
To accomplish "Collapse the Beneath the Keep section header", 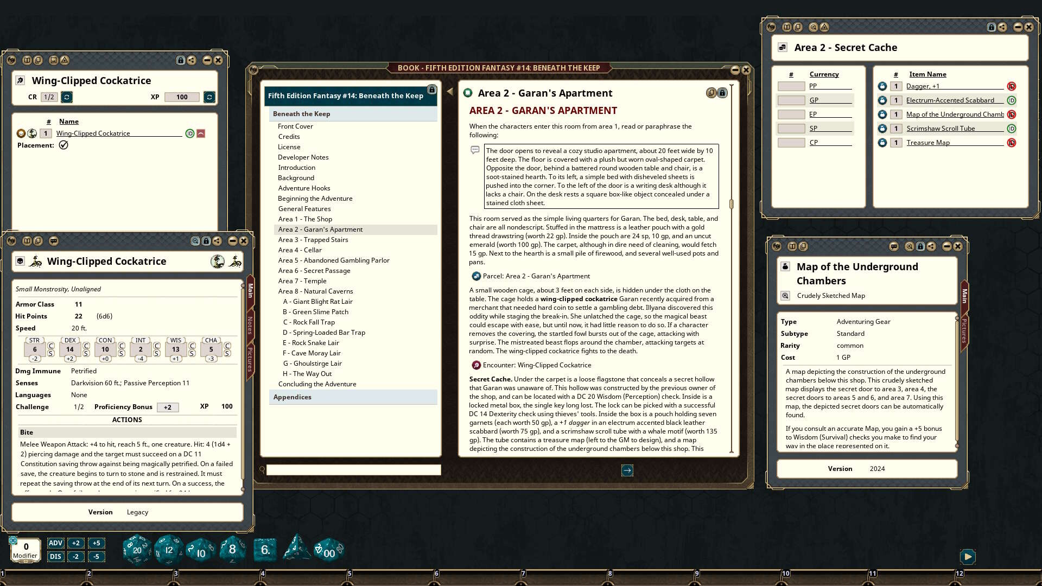I will point(353,114).
